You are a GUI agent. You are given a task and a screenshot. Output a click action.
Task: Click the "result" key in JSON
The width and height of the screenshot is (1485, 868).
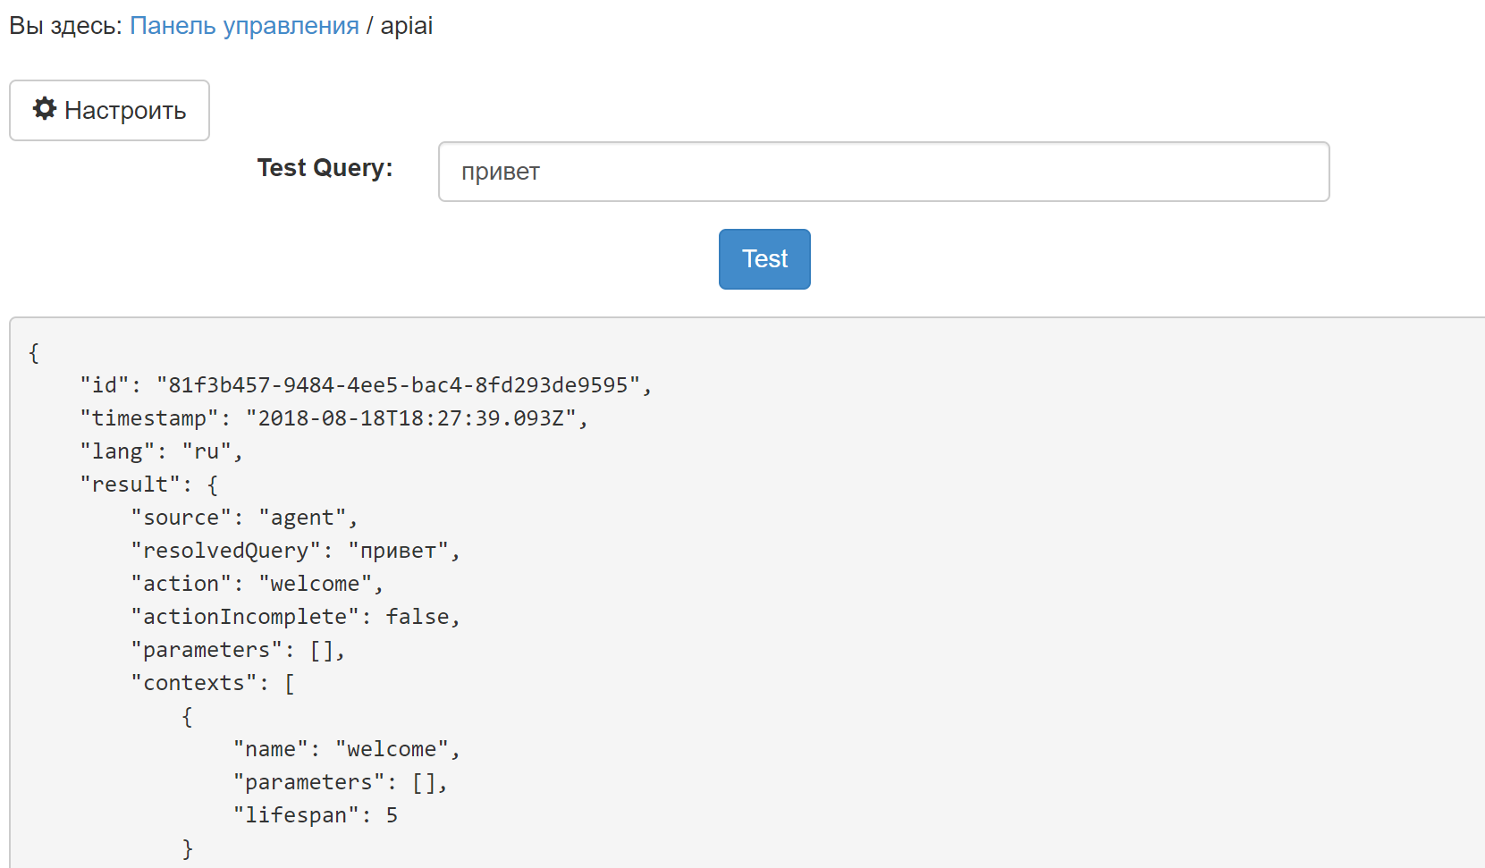coord(130,485)
